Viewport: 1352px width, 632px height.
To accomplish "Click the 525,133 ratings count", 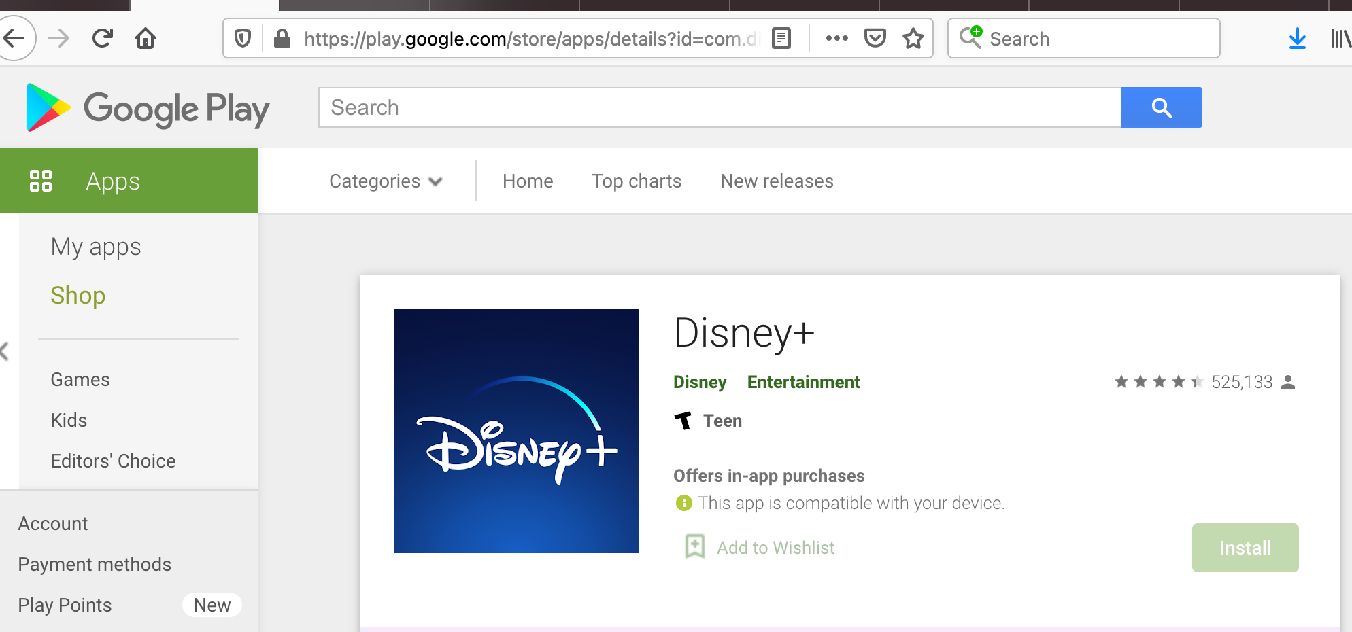I will pyautogui.click(x=1242, y=382).
